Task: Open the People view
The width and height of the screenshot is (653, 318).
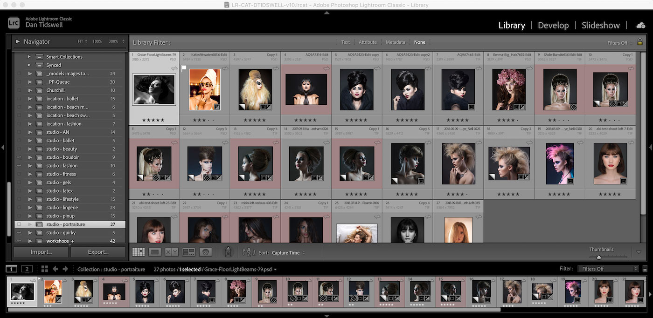Action: [x=205, y=251]
